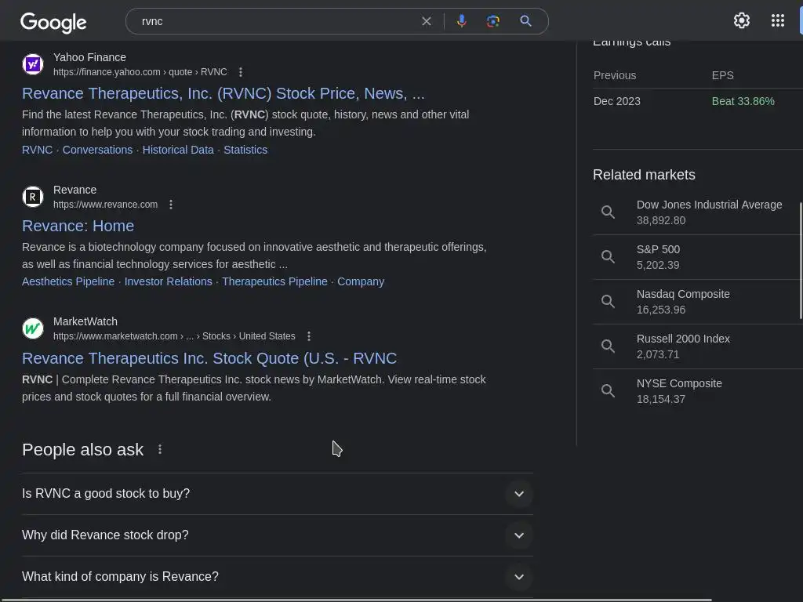Click the Google logo
The height and width of the screenshot is (602, 803).
pyautogui.click(x=53, y=22)
